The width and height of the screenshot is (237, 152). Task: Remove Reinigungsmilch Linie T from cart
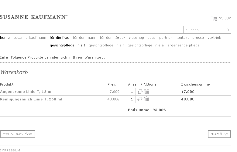(x=147, y=99)
